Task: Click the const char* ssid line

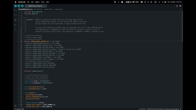Action: pos(37,81)
